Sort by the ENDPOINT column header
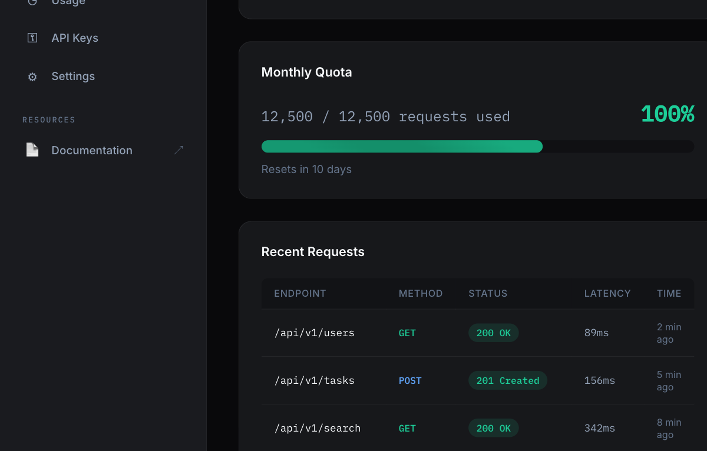This screenshot has width=707, height=451. click(x=300, y=293)
